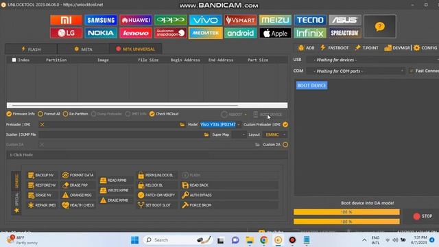Switch to the META tab
This screenshot has width=439, height=247.
click(83, 49)
